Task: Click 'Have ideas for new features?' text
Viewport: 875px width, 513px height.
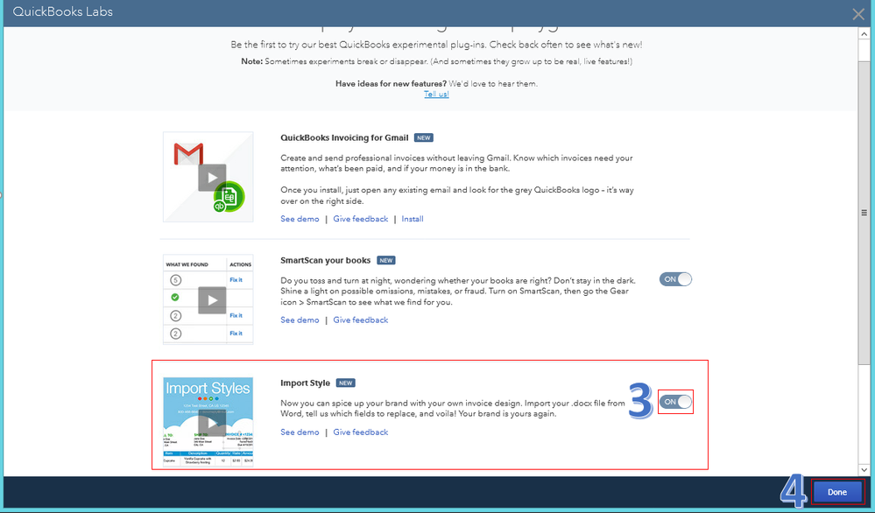Action: tap(391, 84)
